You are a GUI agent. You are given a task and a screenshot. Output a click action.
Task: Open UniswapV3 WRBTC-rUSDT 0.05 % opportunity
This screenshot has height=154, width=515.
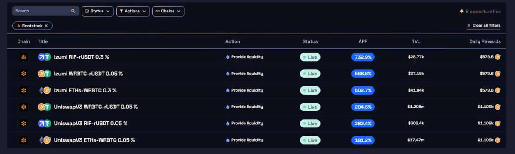(96, 107)
